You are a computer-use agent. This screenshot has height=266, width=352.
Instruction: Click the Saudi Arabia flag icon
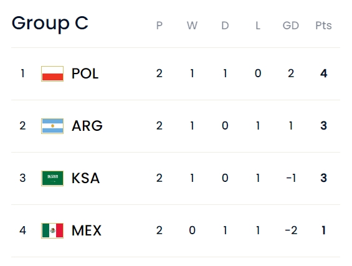coord(52,178)
